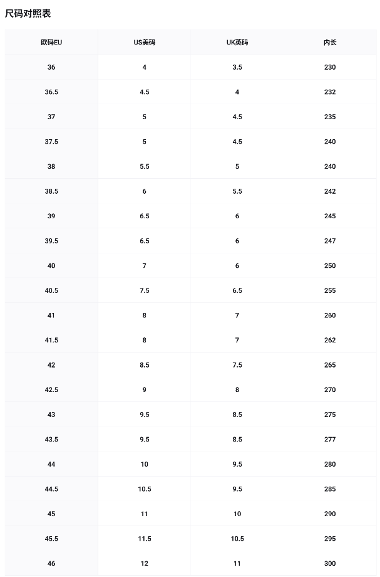Click US size 5.5 cell

point(144,166)
